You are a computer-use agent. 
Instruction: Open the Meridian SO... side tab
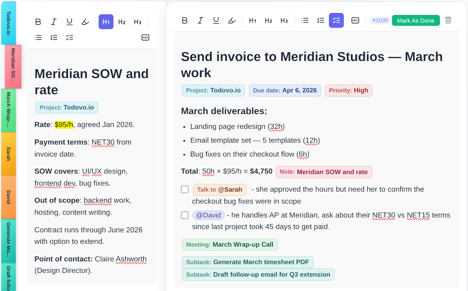pos(13,66)
